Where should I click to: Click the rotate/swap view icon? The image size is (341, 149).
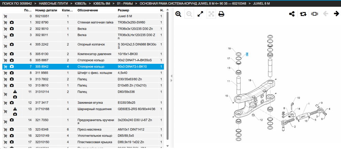[303, 14]
